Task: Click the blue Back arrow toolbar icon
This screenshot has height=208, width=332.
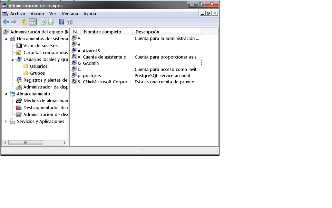Action: click(x=6, y=22)
